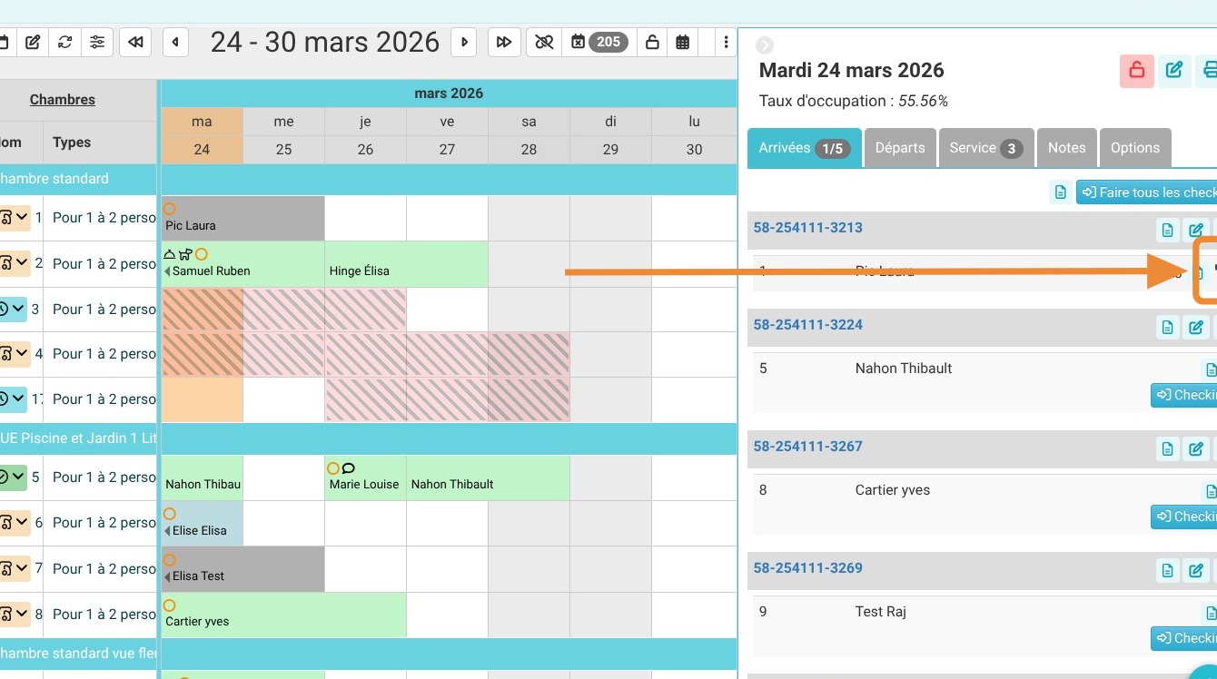
Task: Toggle the red unlock button for Mardi 24 mars
Action: coord(1136,70)
